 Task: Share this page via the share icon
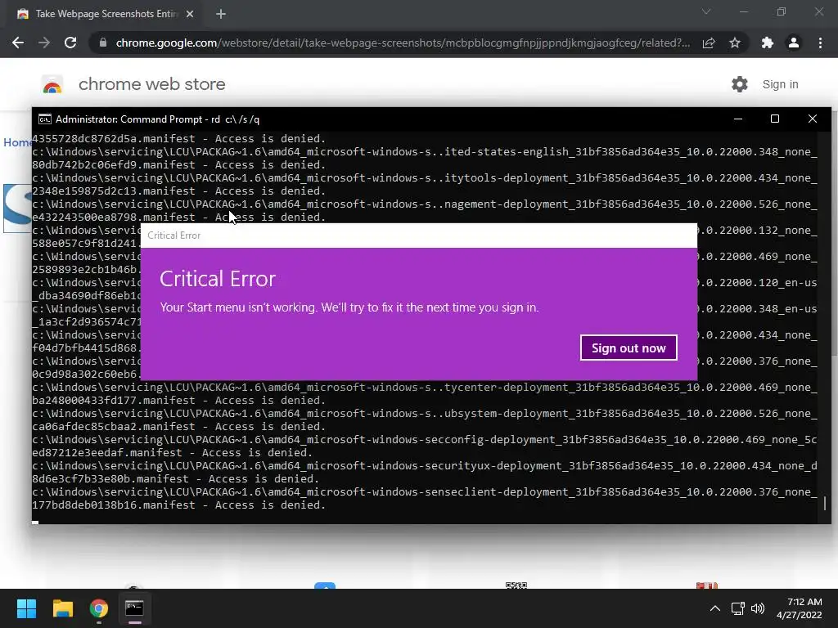[709, 43]
